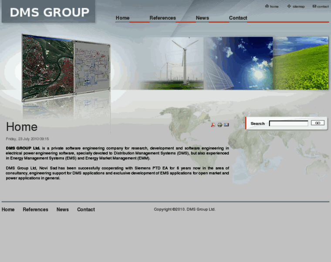Click the DMS GROUP logo banner
The height and width of the screenshot is (262, 331).
coord(48,11)
